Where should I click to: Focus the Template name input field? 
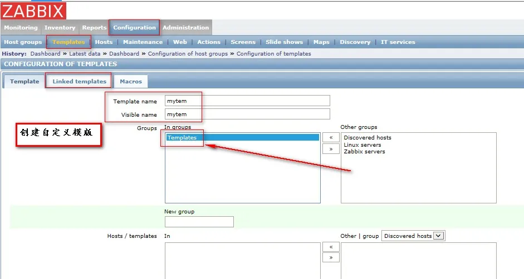(x=247, y=101)
